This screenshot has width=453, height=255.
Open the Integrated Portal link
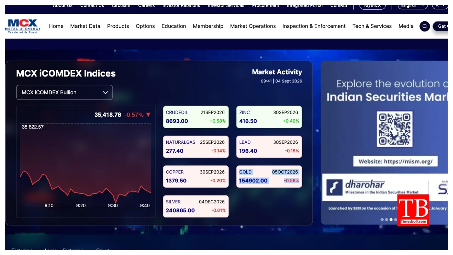[305, 6]
